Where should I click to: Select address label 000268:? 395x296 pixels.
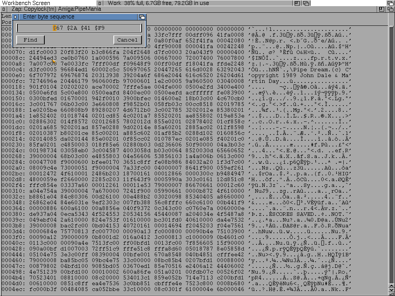pyautogui.click(x=14, y=156)
